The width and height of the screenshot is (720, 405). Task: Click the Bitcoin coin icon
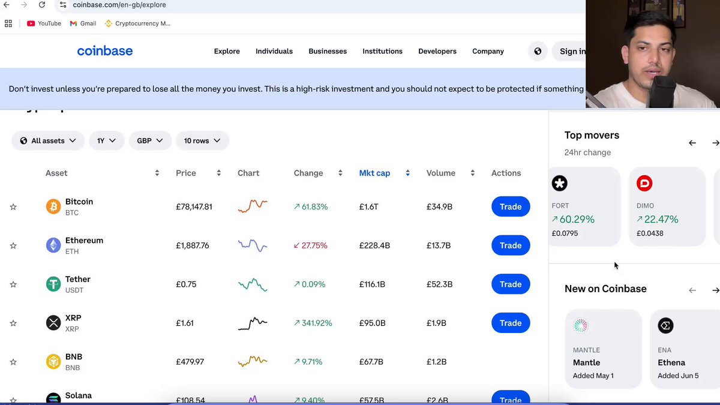(53, 206)
